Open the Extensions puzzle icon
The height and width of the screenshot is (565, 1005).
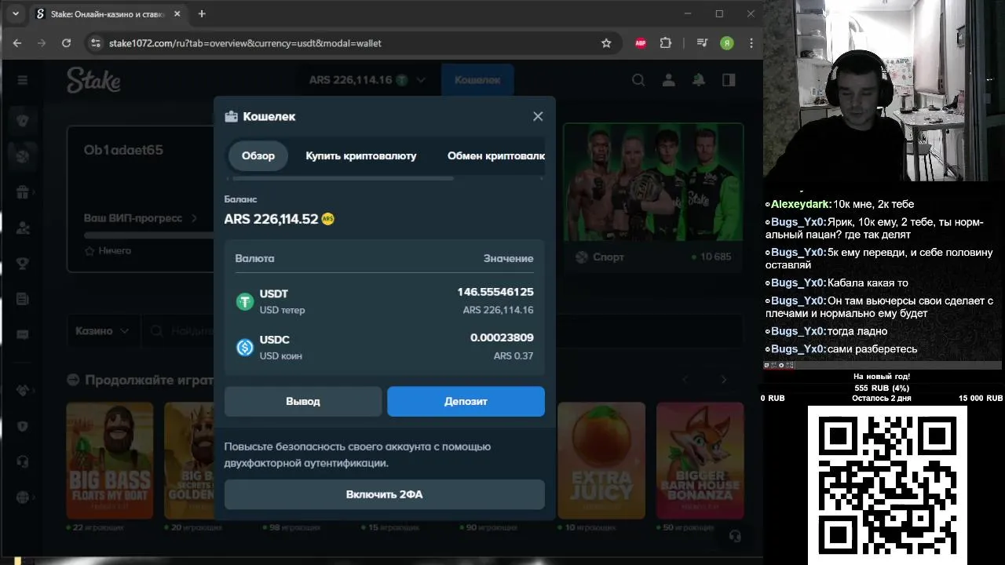(666, 43)
